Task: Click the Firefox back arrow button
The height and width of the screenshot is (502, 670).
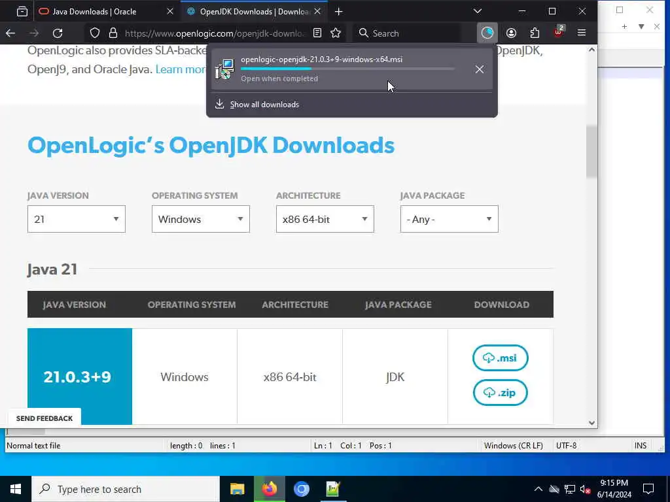Action: point(10,33)
